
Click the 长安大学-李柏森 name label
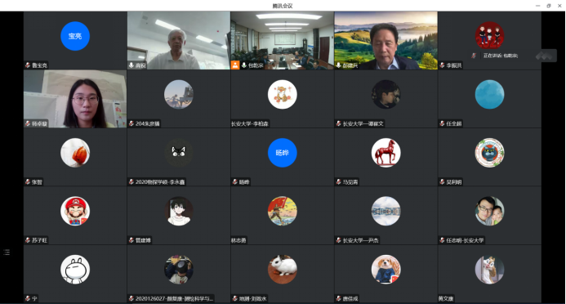click(x=250, y=124)
